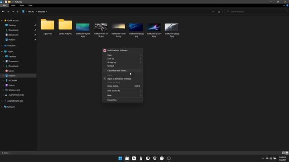Open the File ribbon tab
The image size is (289, 162).
click(x=4, y=5)
